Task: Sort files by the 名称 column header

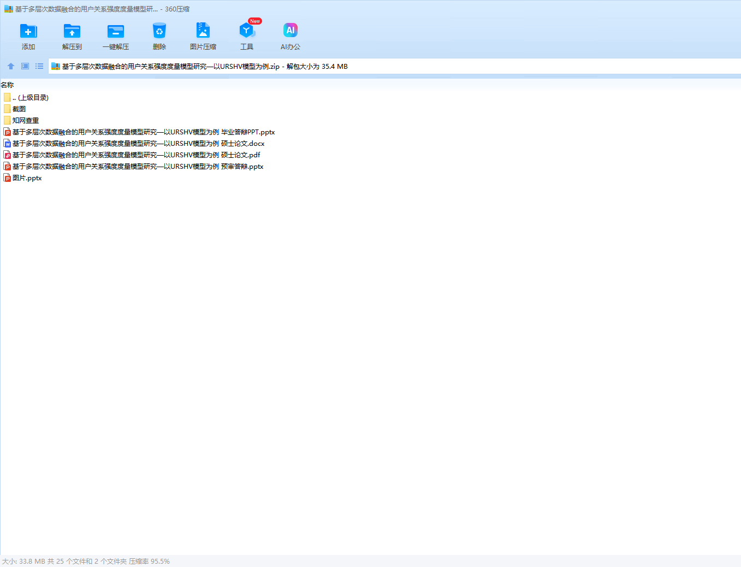Action: tap(8, 85)
